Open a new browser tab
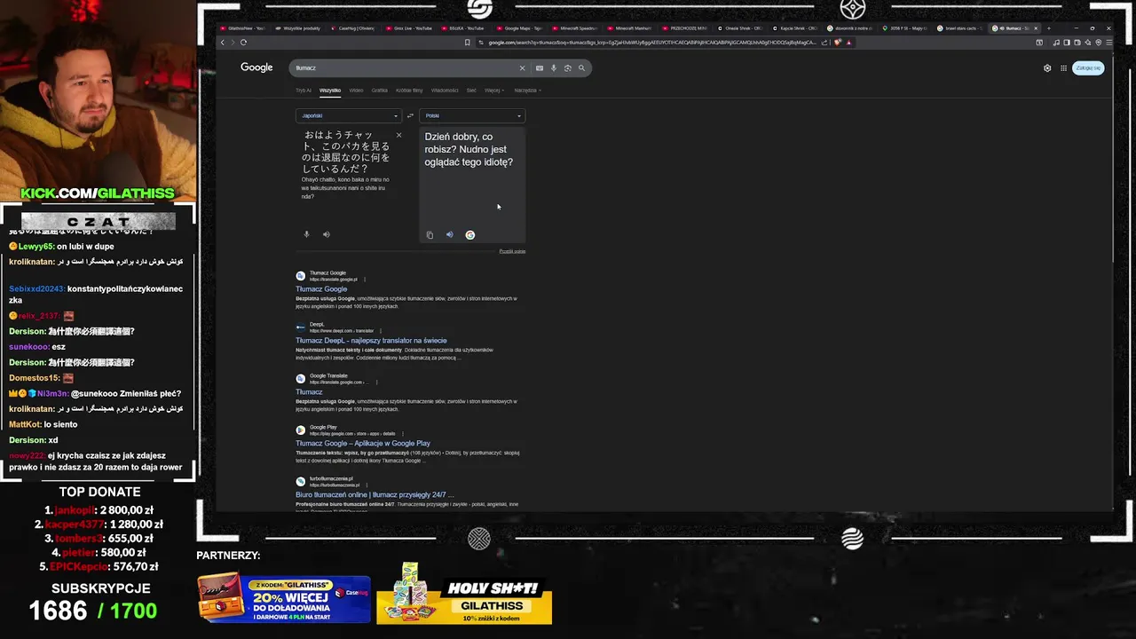1136x639 pixels. tap(1048, 28)
